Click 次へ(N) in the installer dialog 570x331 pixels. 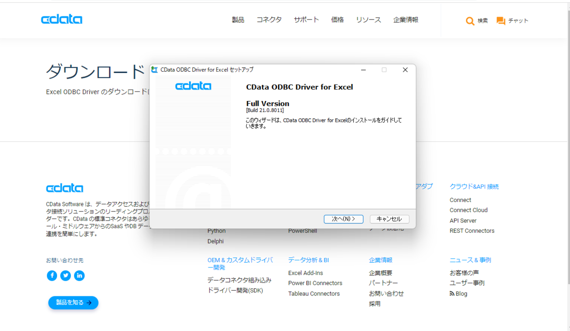[343, 219]
